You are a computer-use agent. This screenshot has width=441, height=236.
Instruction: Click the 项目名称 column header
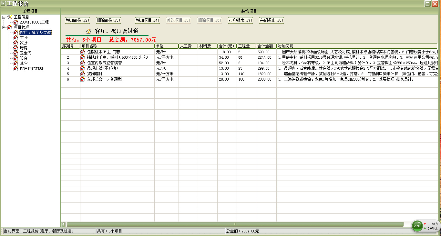(x=118, y=46)
